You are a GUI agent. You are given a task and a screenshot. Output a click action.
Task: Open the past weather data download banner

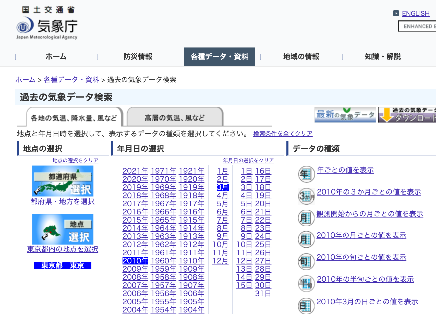click(x=407, y=115)
